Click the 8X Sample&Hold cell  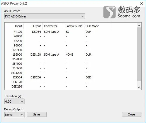(x=67, y=32)
